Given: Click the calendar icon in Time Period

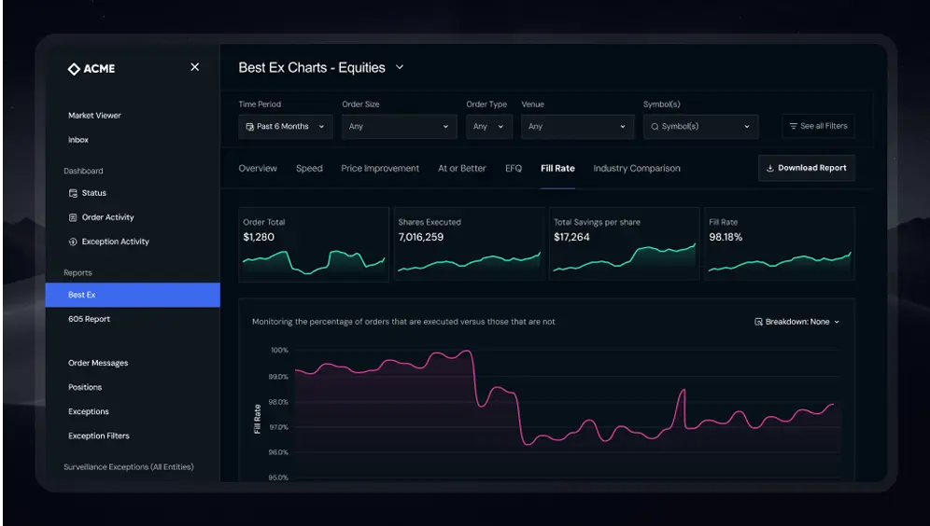Looking at the screenshot, I should pos(249,127).
